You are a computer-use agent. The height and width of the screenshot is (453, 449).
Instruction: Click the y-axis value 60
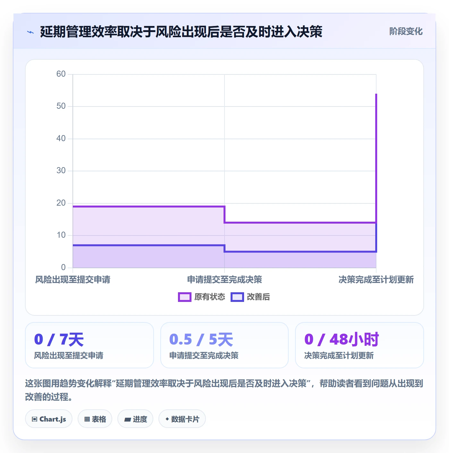pos(61,74)
